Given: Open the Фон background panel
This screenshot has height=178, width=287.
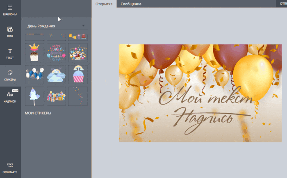Looking at the screenshot, I should 10,32.
